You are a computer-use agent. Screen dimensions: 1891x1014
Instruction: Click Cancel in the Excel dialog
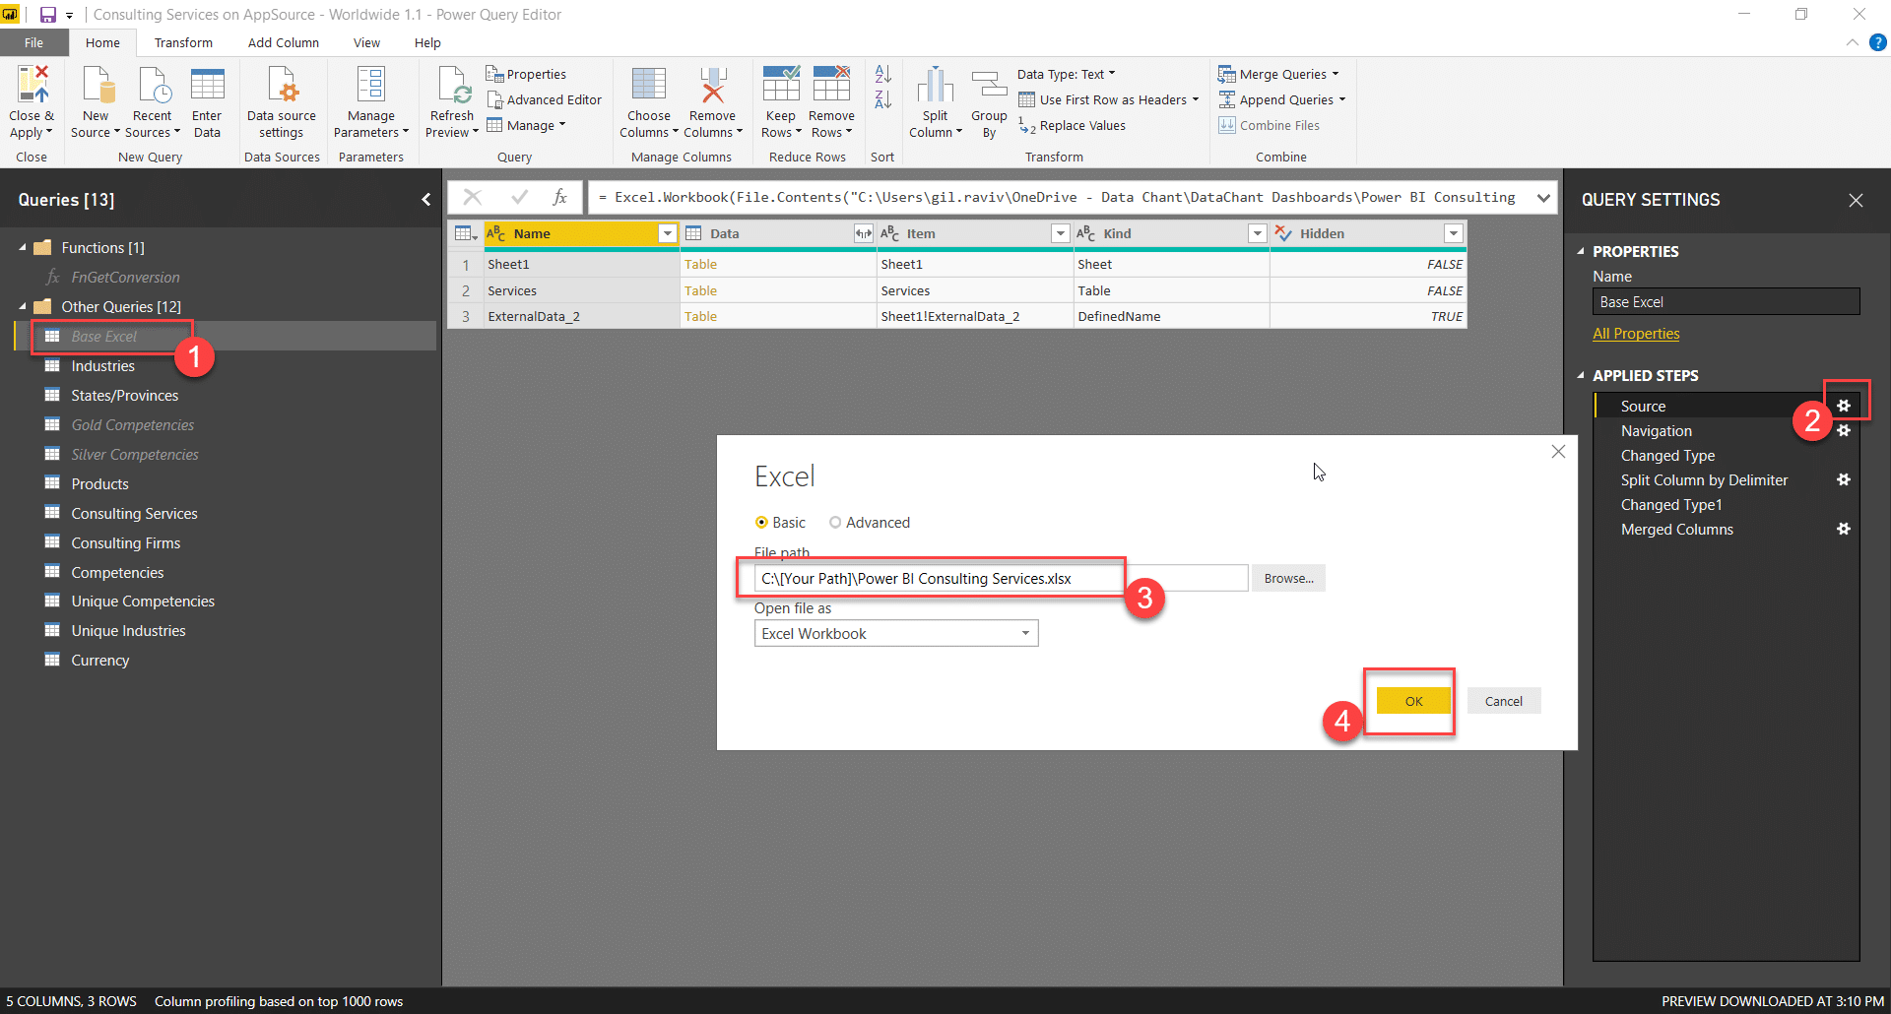click(x=1504, y=701)
